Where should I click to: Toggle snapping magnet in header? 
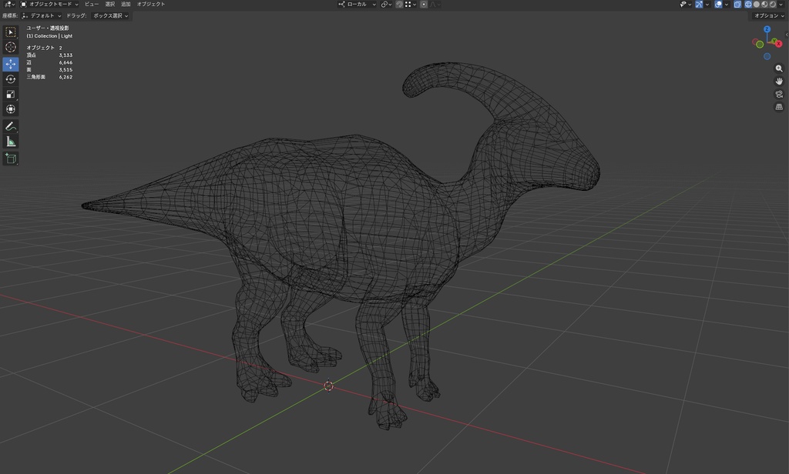399,5
